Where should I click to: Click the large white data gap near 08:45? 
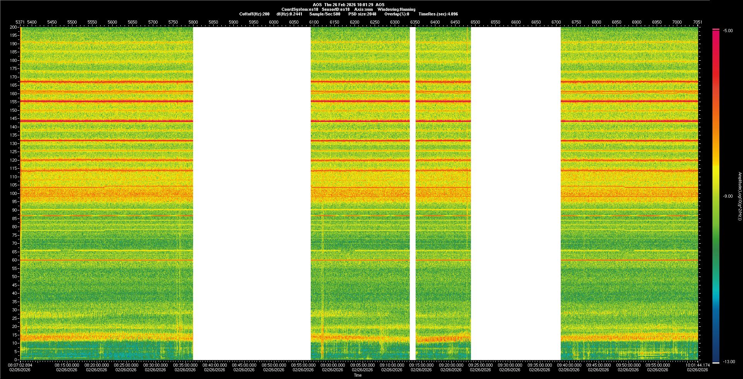(252, 193)
